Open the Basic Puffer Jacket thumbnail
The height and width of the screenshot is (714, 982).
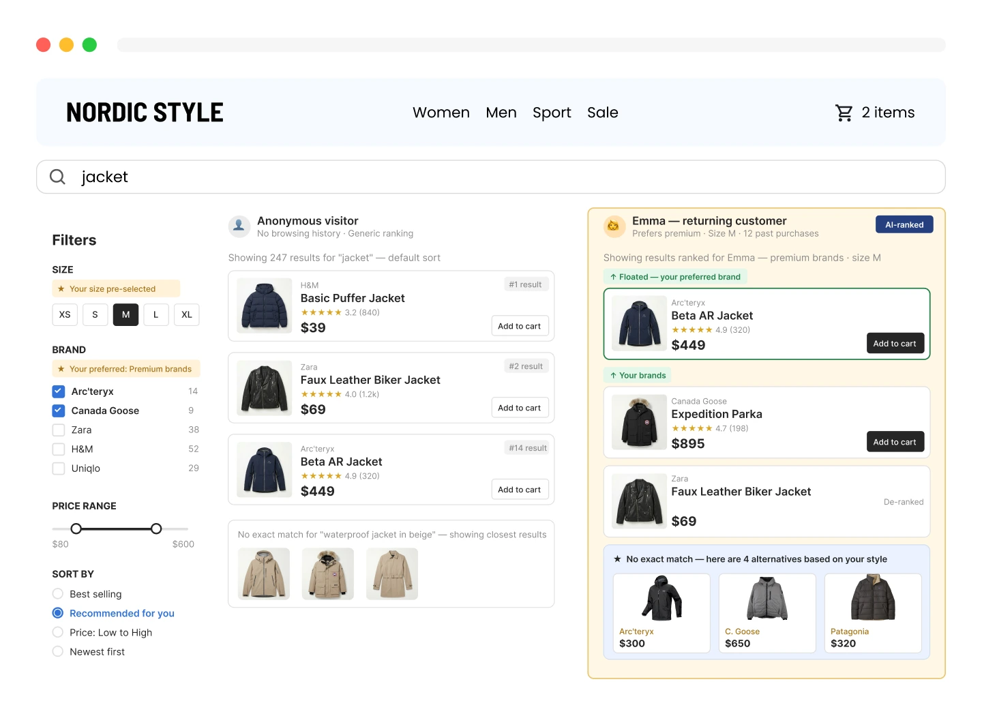[x=265, y=306]
